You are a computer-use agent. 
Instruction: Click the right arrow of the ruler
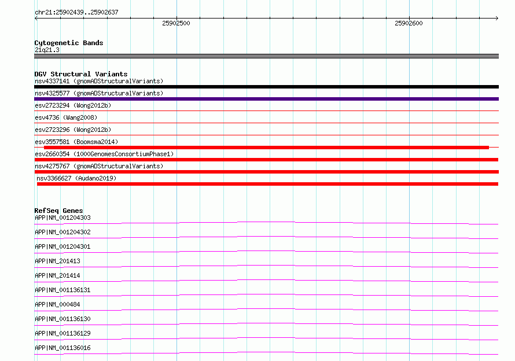pos(496,19)
